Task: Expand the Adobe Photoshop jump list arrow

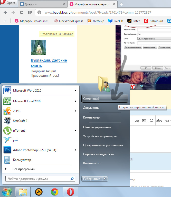Action: point(75,150)
